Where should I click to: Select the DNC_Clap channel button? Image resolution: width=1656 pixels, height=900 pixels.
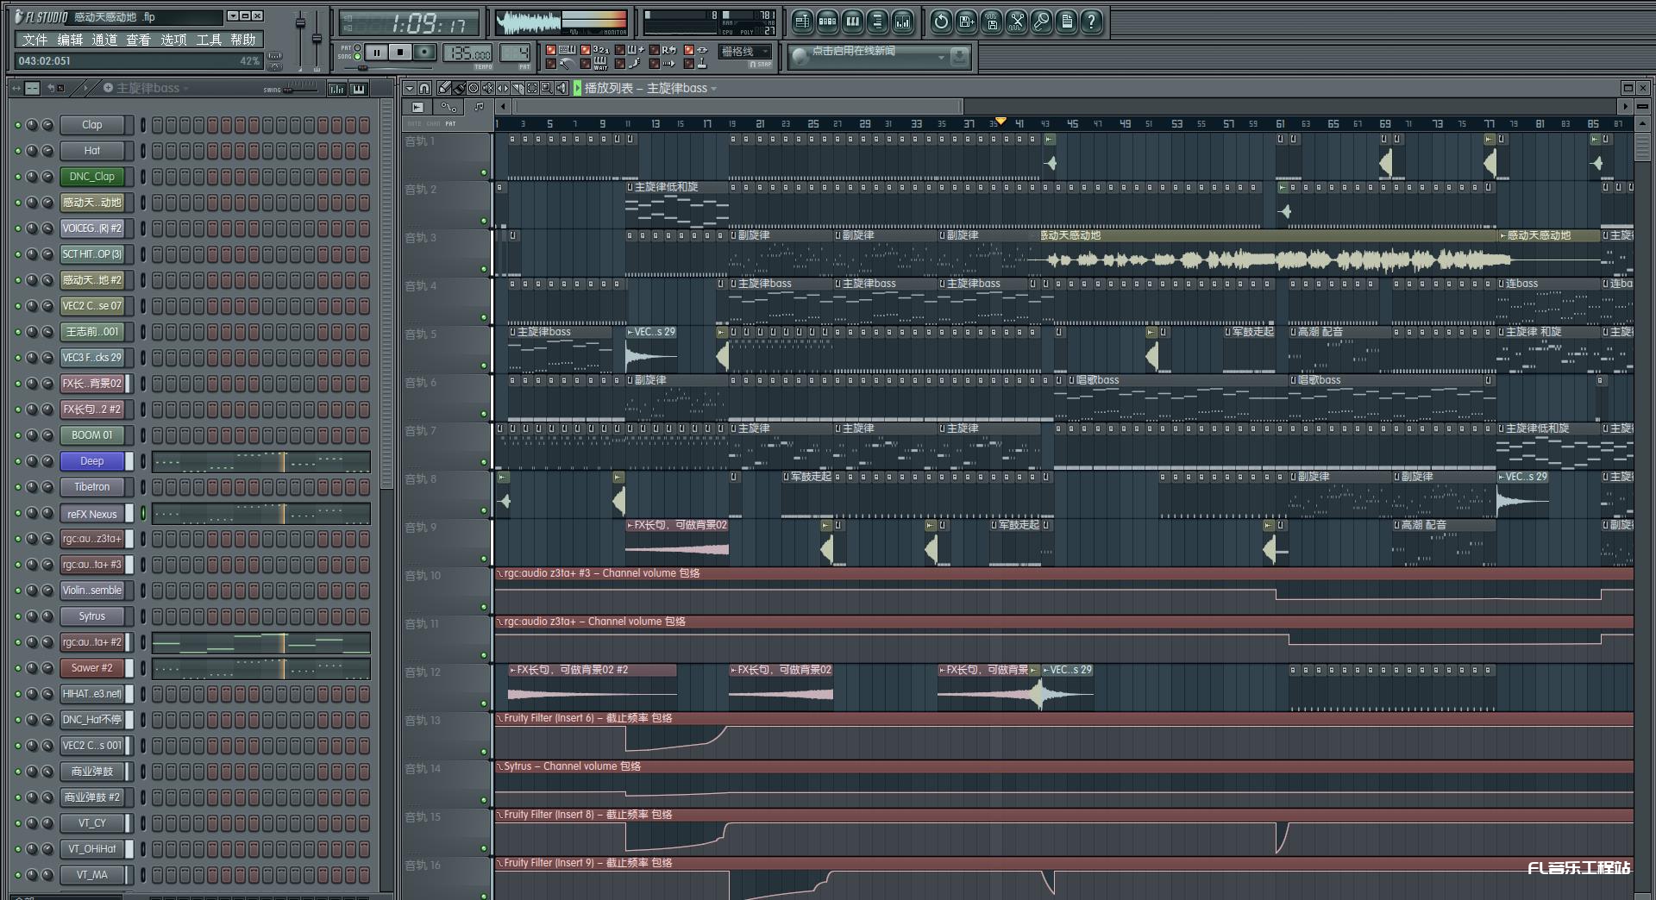click(x=92, y=177)
